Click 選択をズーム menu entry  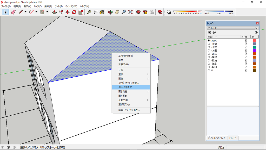coord(131,104)
